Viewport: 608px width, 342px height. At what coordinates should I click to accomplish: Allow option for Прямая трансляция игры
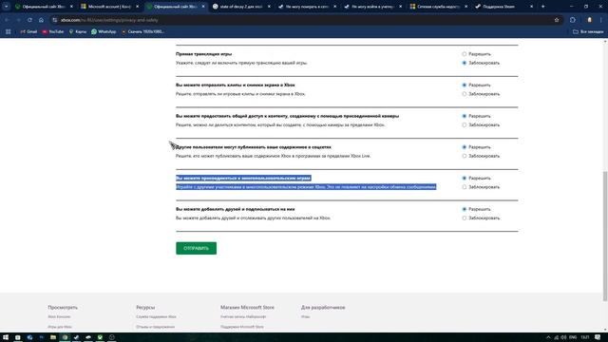tap(465, 54)
